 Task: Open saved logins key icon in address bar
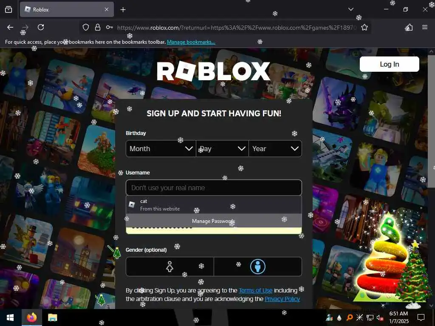[x=109, y=27]
